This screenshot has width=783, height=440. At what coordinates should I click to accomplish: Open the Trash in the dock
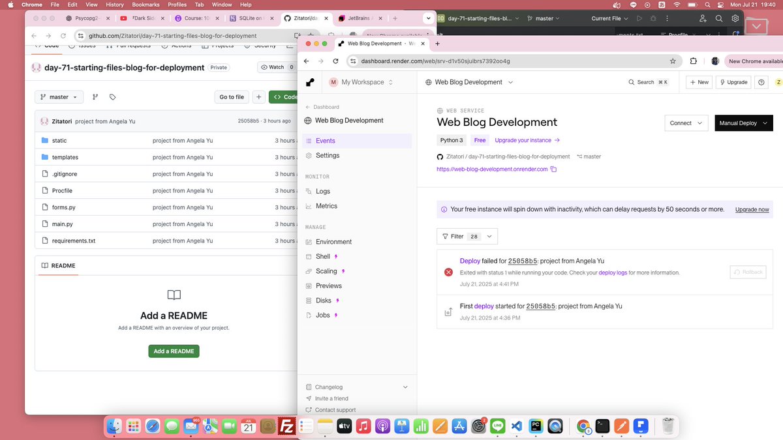pos(668,426)
